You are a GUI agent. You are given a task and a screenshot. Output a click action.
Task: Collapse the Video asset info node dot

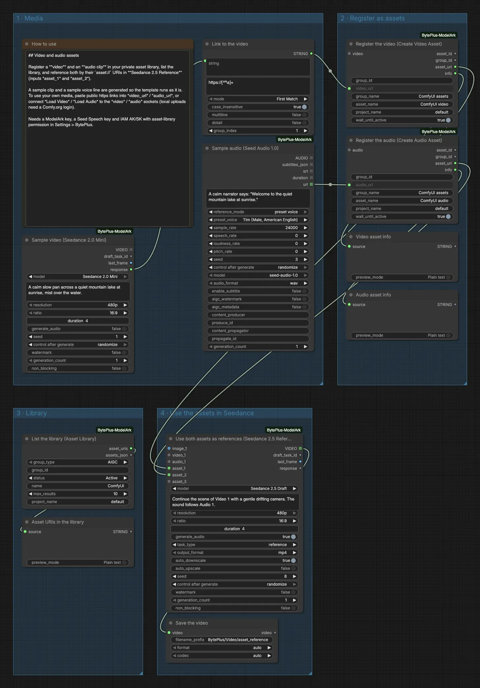[x=351, y=237]
